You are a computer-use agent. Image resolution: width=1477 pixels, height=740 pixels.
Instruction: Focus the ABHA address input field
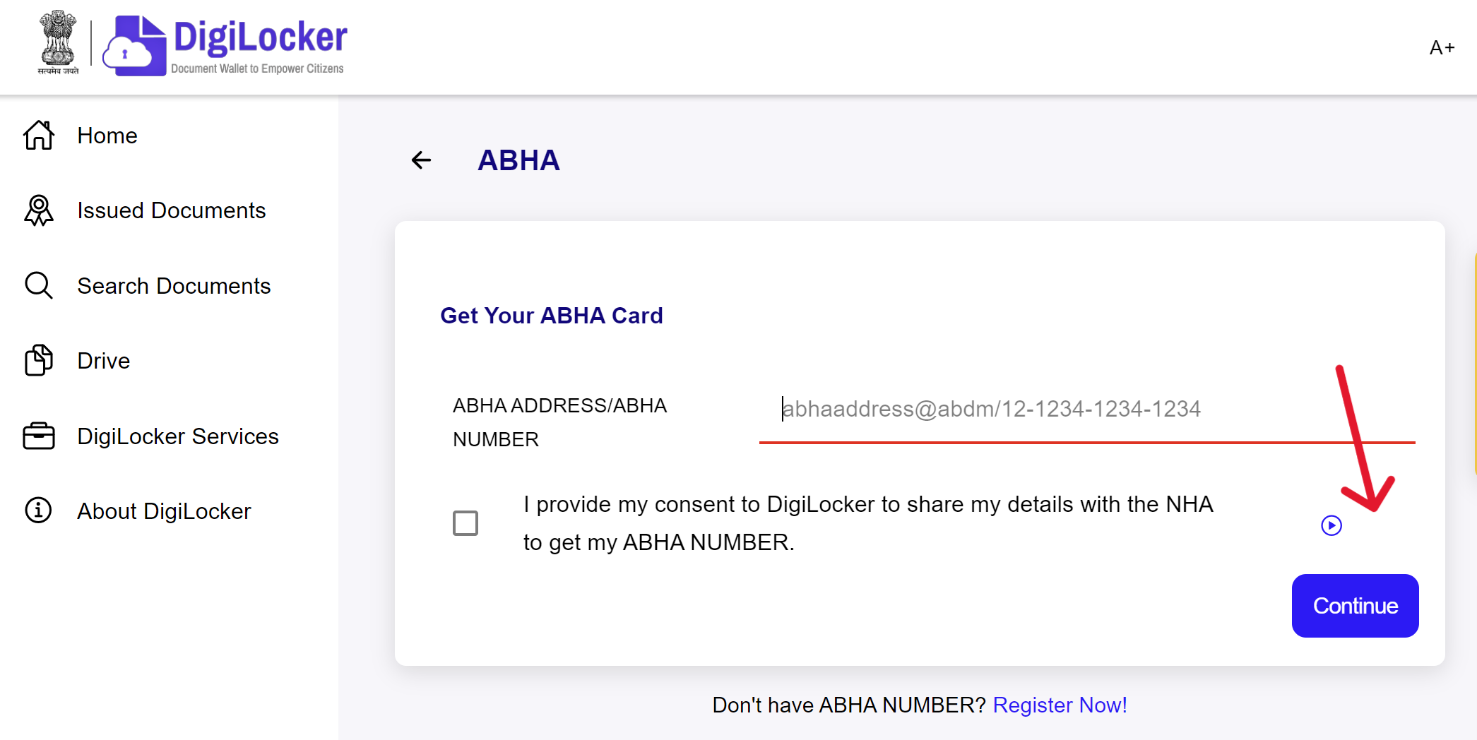[989, 409]
